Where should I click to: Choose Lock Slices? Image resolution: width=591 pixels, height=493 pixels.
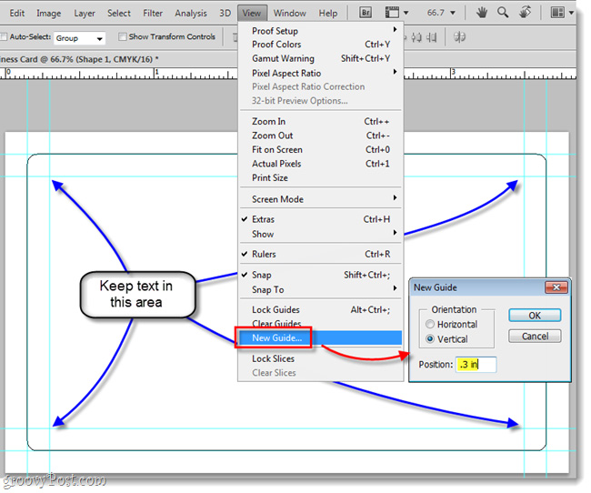coord(320,358)
